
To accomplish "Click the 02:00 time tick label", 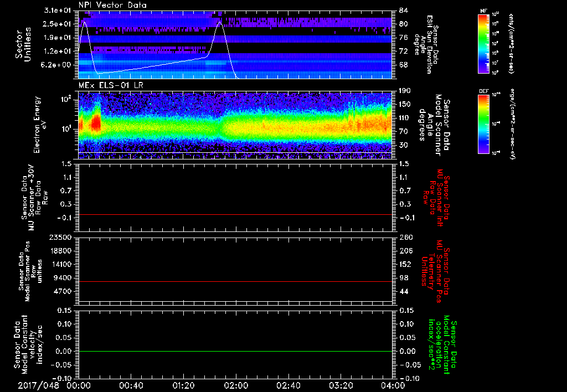I will pos(236,385).
